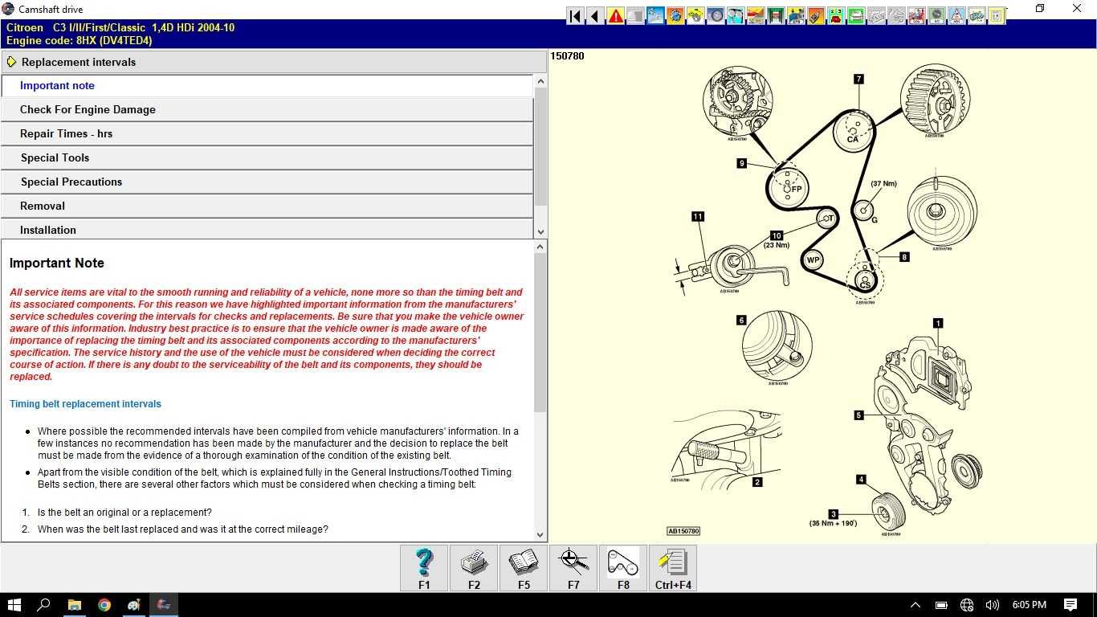Show the belt layout with the F8 button
Image resolution: width=1097 pixels, height=617 pixels.
click(x=623, y=568)
